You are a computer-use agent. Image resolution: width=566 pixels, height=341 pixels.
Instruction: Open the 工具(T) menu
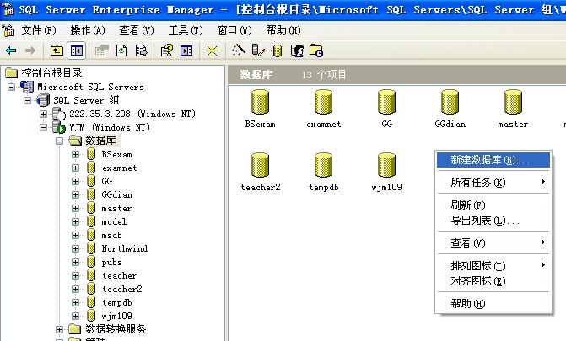click(186, 30)
